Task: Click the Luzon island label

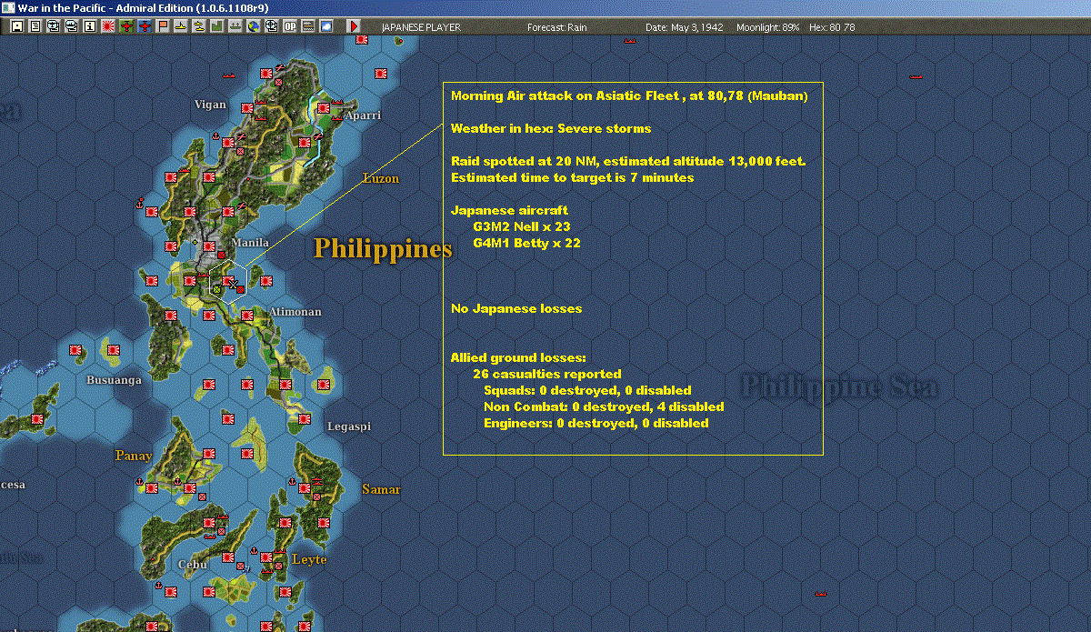Action: (x=381, y=178)
